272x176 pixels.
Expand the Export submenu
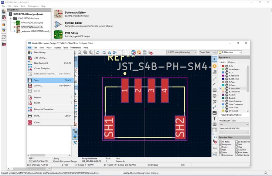click(51, 103)
